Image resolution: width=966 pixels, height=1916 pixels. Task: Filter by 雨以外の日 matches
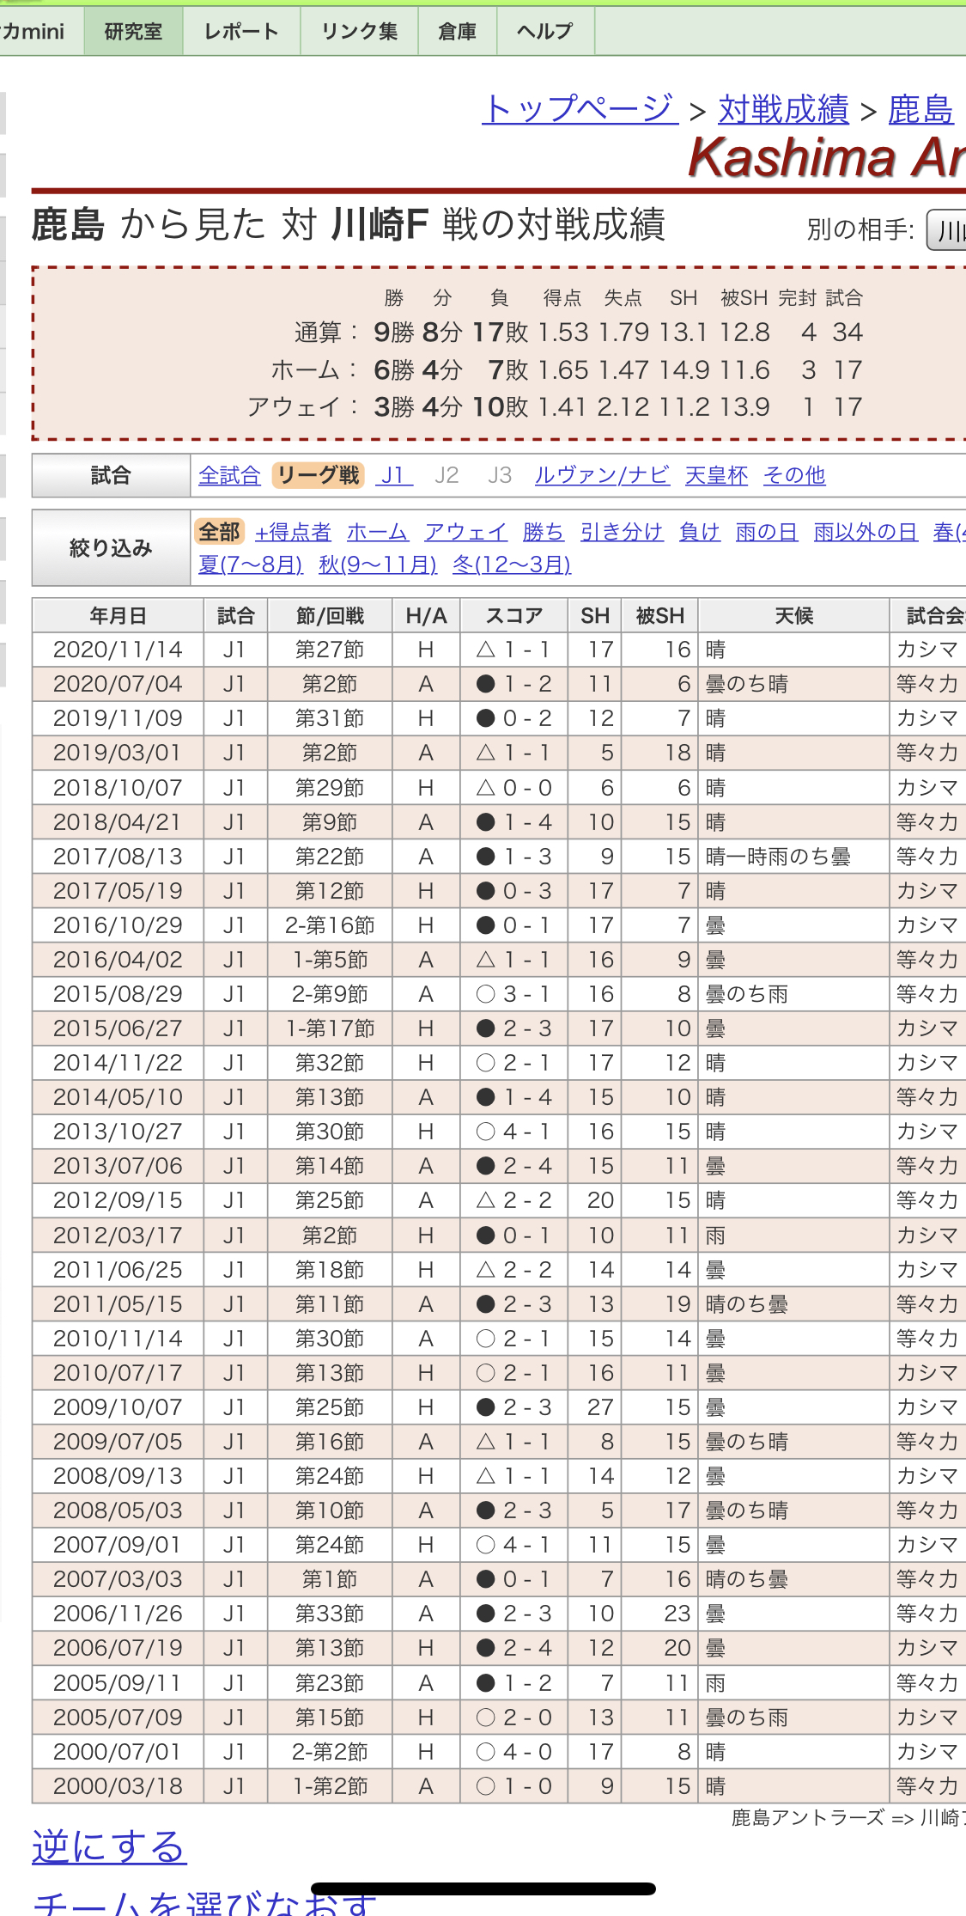tap(866, 532)
